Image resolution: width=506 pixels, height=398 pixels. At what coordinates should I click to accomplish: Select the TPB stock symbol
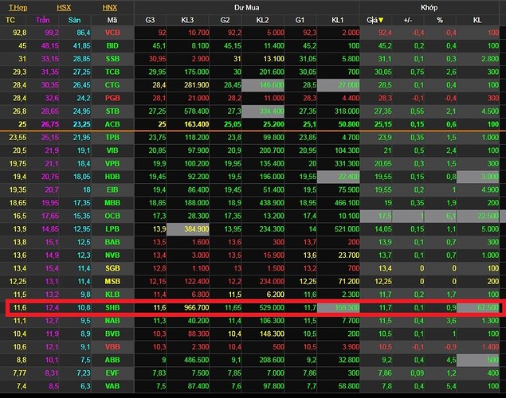[112, 137]
